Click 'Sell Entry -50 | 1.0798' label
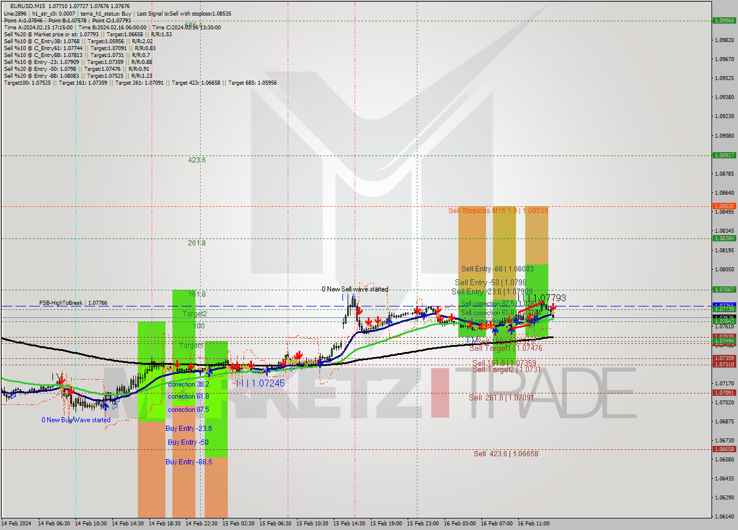This screenshot has width=738, height=530. (x=490, y=282)
